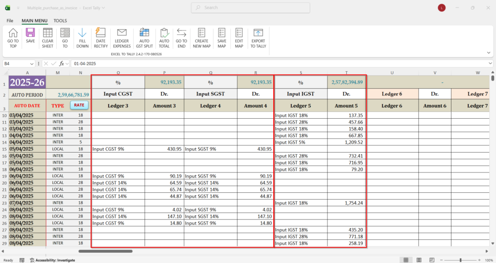Adjust the zoom slider handle
Screen dimensions: 496x263
[x=461, y=260]
